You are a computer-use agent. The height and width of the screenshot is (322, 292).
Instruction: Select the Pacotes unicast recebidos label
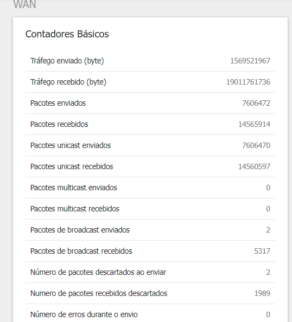72,166
